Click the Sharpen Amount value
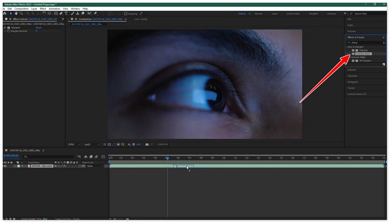The height and width of the screenshot is (223, 390). pyautogui.click(x=36, y=31)
